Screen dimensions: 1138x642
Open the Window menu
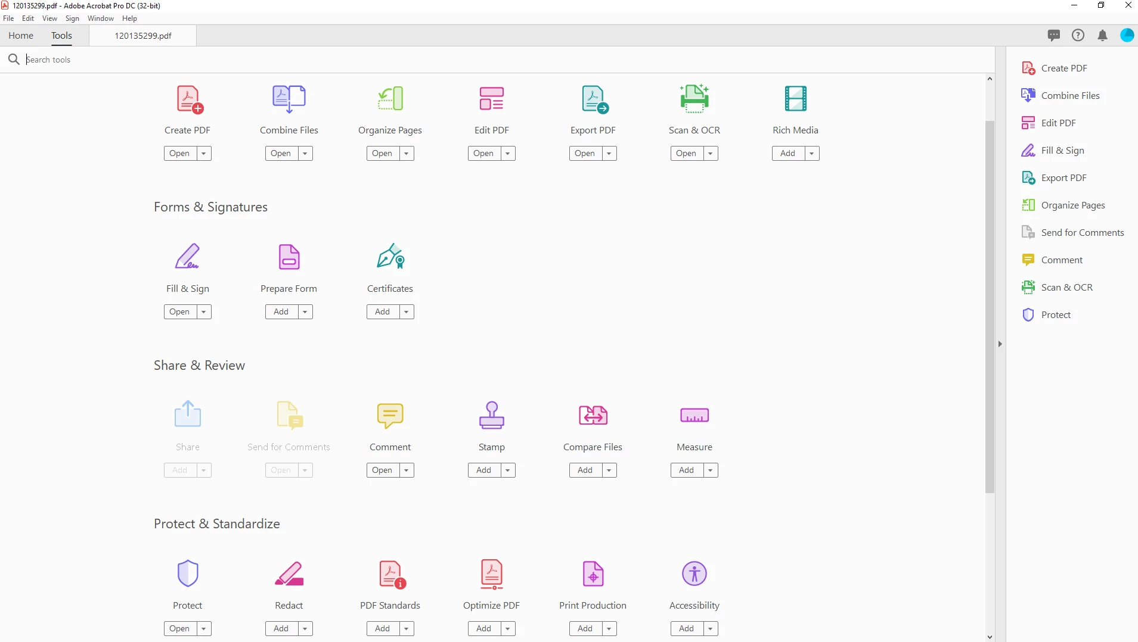(x=101, y=18)
